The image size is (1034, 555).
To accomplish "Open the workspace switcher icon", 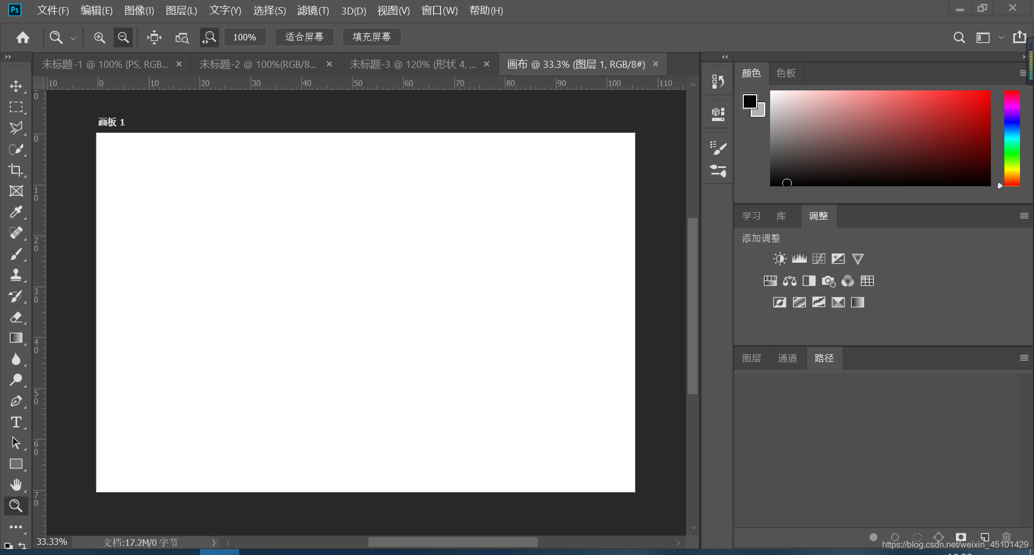I will (x=983, y=38).
